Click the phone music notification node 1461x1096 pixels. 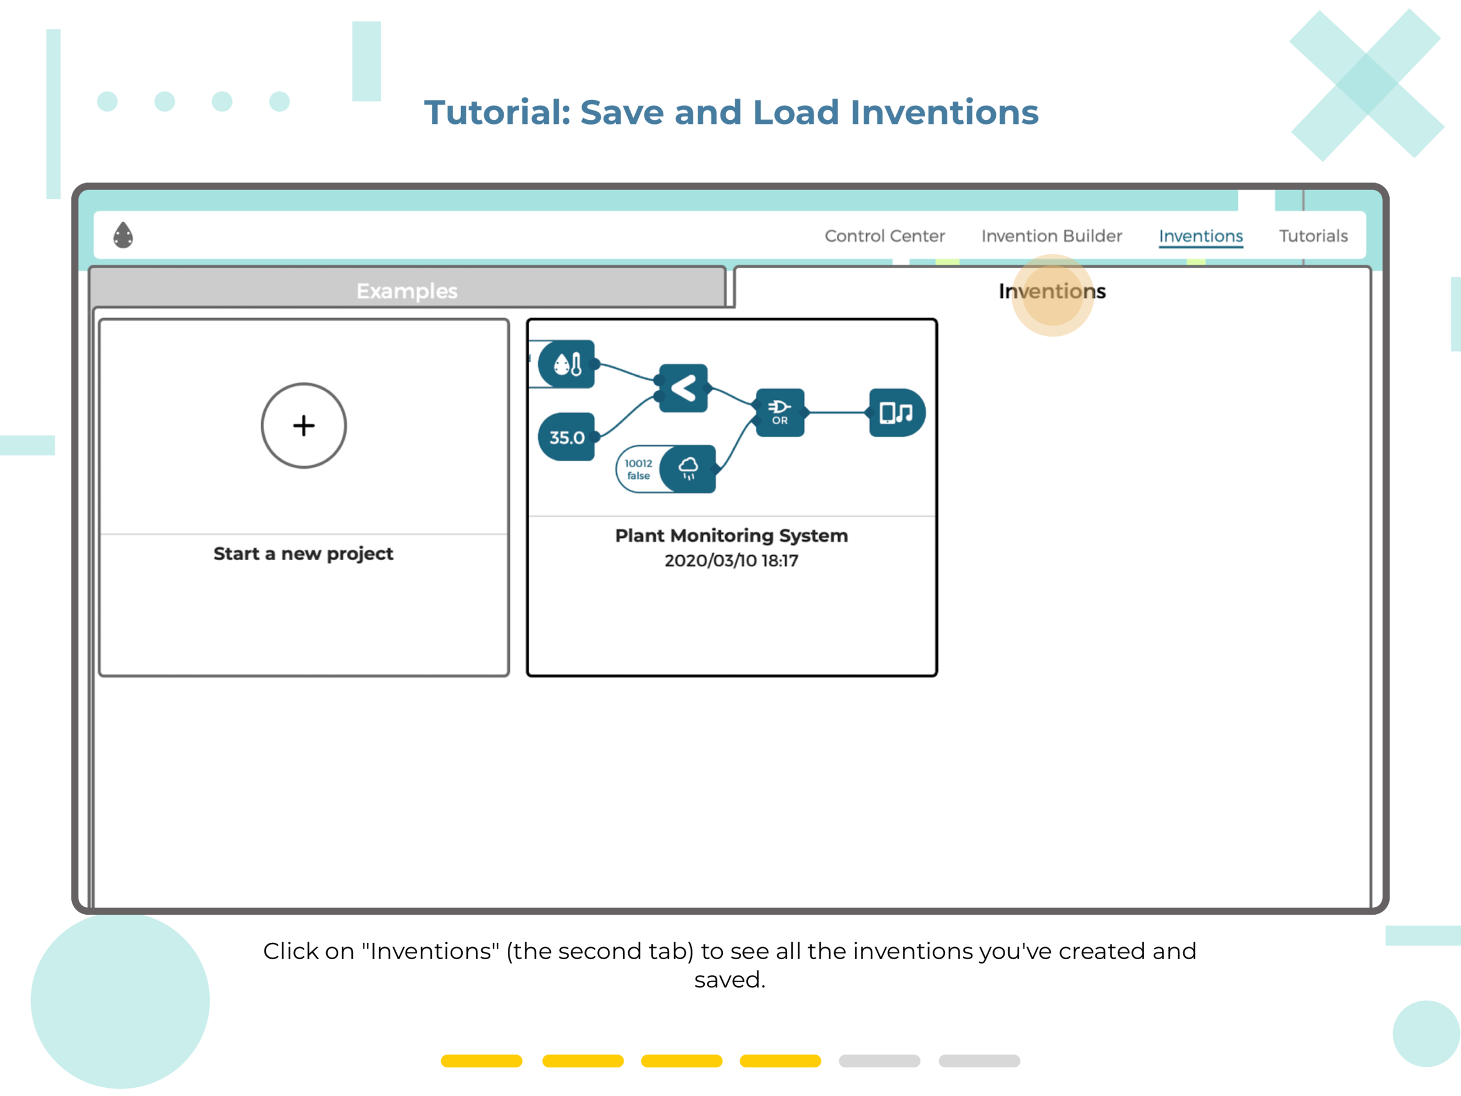tap(896, 413)
